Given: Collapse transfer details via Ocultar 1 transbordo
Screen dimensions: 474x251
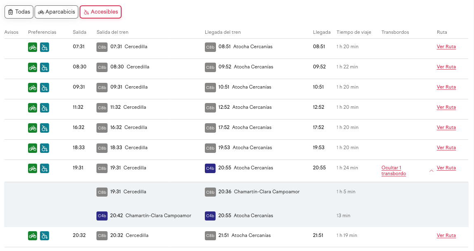Looking at the screenshot, I should tap(394, 171).
